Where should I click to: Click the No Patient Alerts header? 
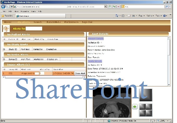pyautogui.click(x=44, y=35)
